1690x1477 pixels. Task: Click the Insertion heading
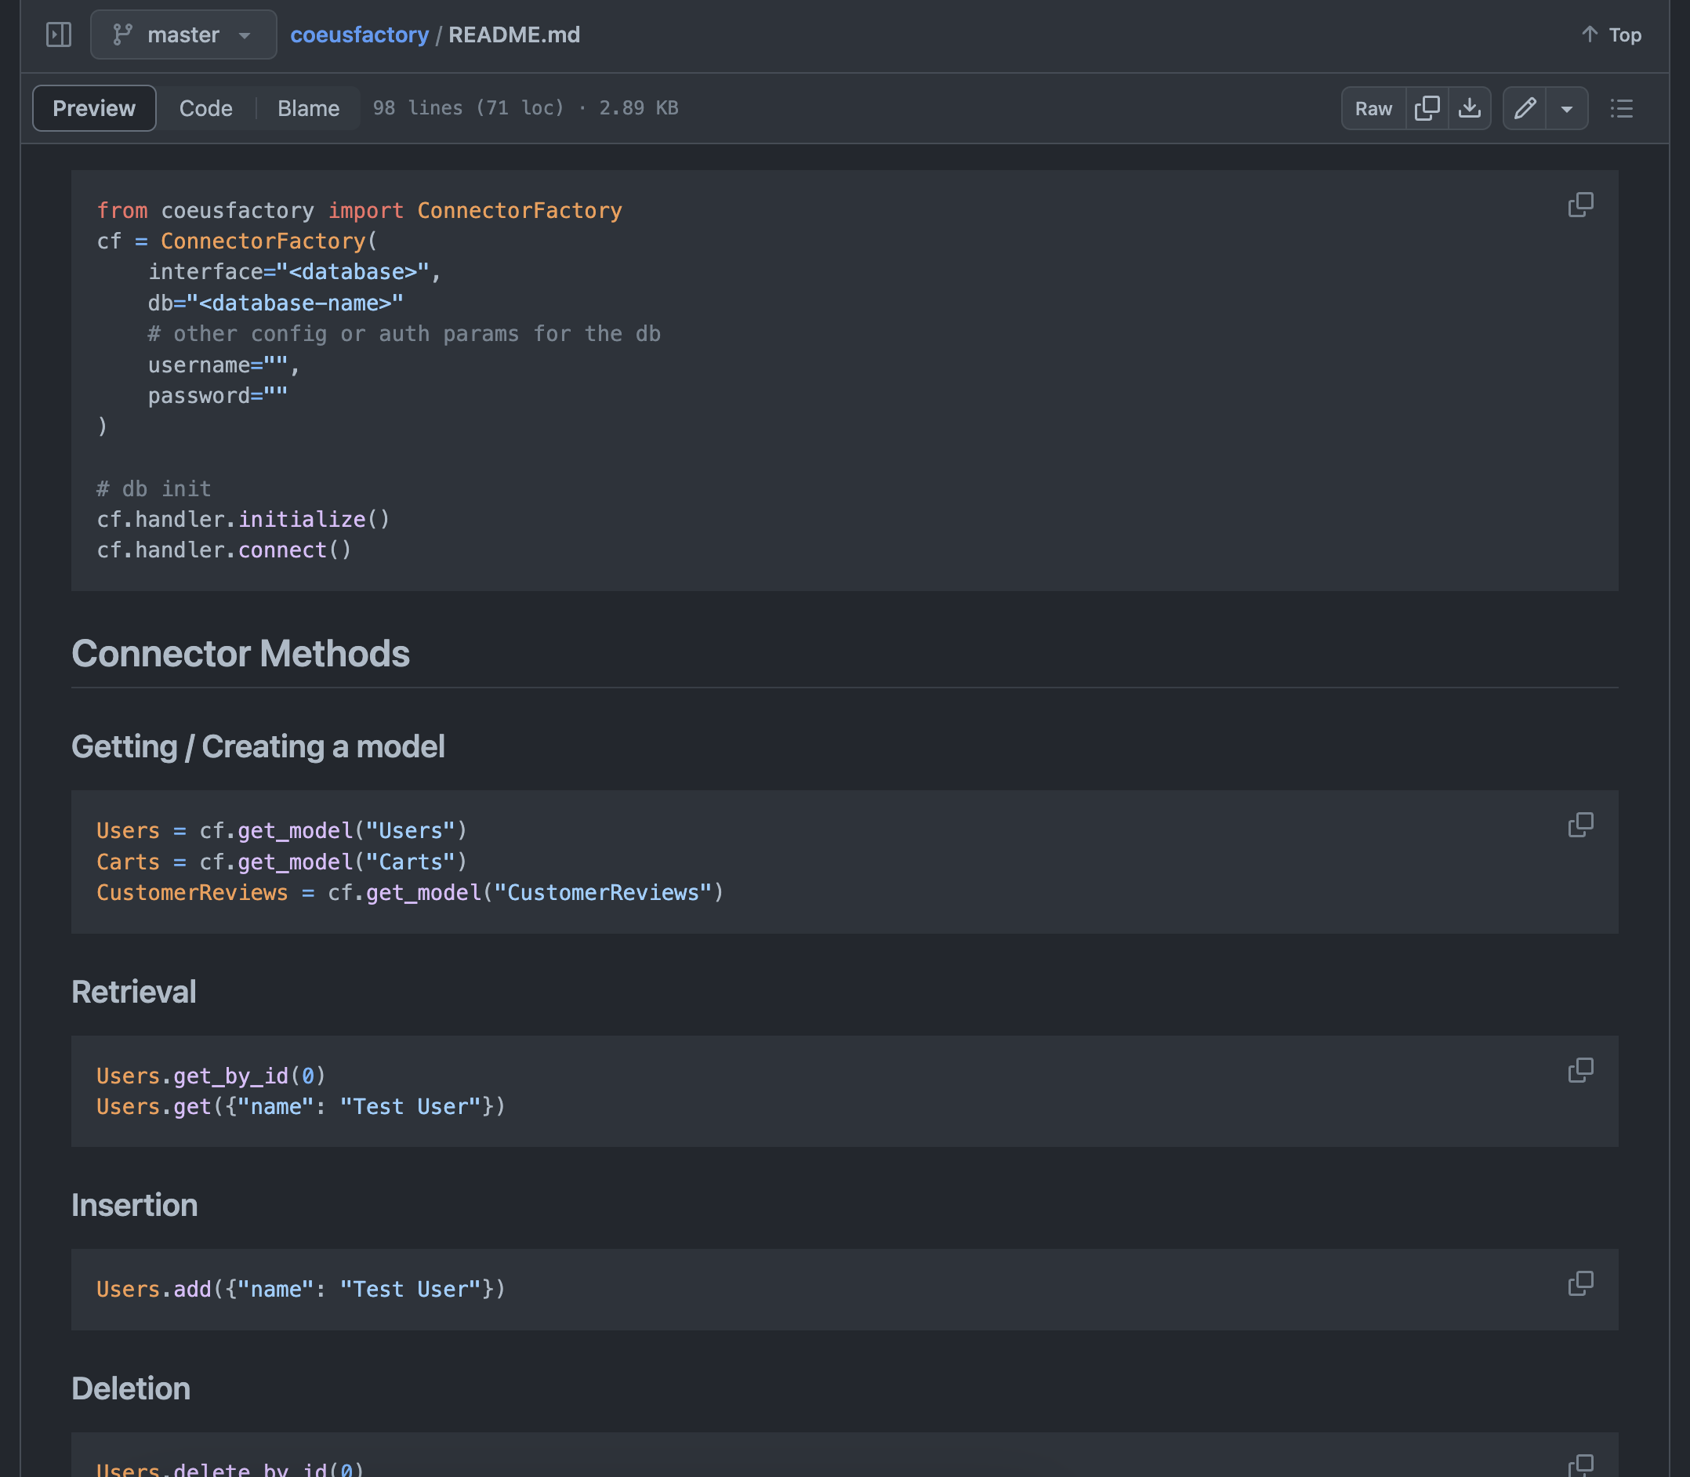(134, 1205)
